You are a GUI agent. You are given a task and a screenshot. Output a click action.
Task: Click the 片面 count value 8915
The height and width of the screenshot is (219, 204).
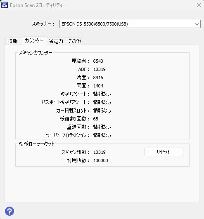98,78
